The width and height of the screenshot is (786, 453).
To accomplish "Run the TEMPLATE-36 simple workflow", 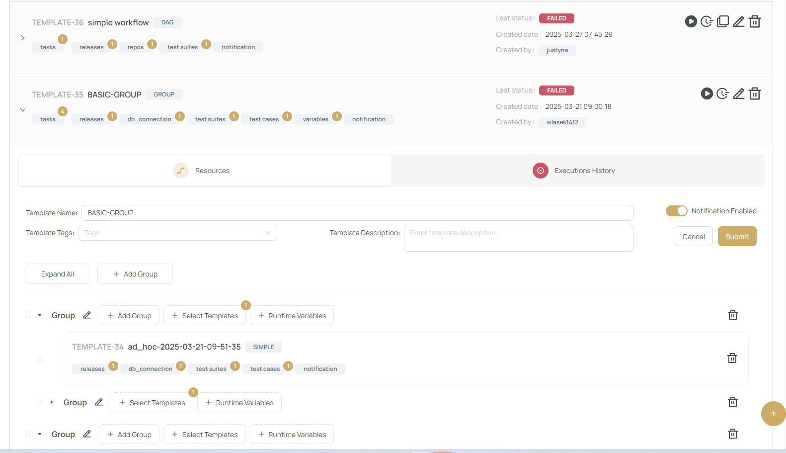I will pyautogui.click(x=691, y=21).
